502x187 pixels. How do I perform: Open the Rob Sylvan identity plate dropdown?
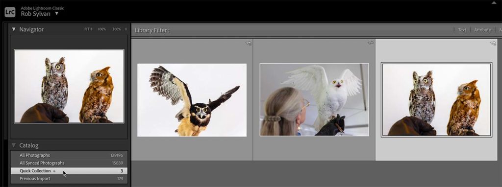[57, 13]
